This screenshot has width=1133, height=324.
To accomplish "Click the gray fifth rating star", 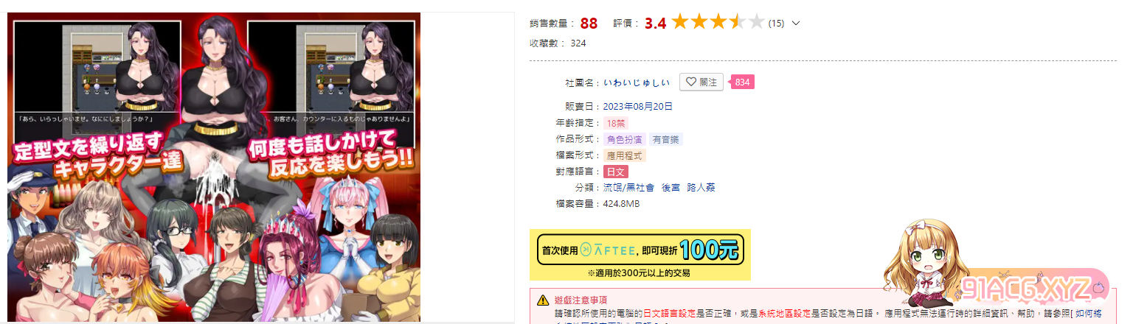I will [x=756, y=23].
